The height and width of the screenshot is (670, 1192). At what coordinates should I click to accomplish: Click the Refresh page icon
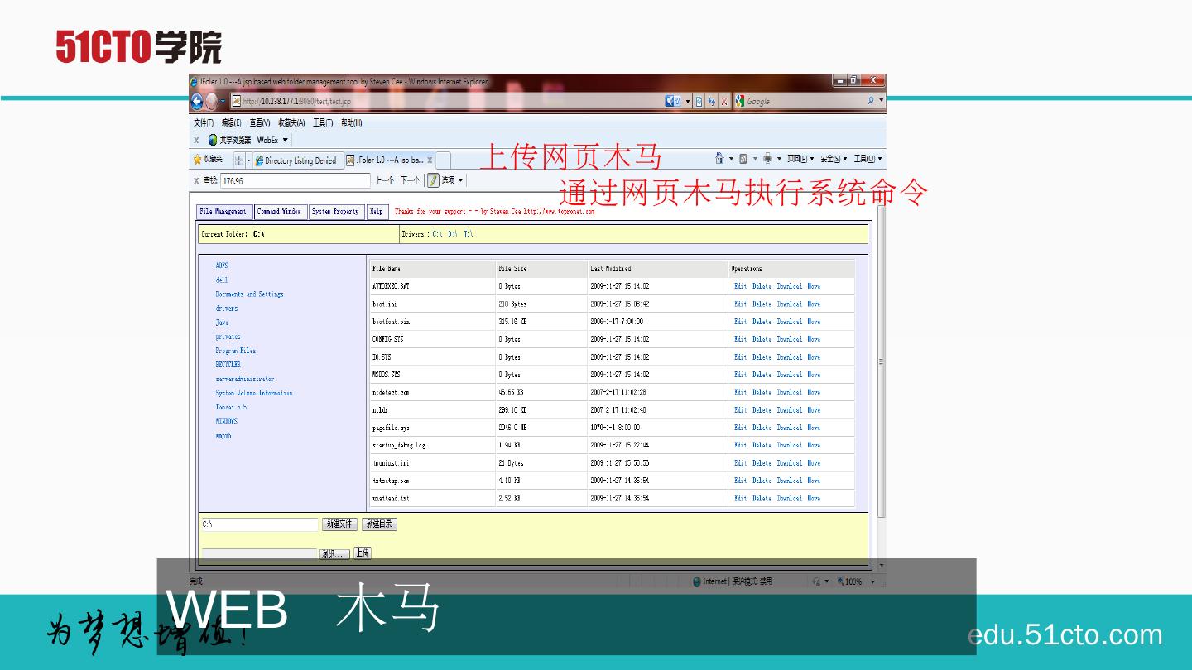(712, 101)
